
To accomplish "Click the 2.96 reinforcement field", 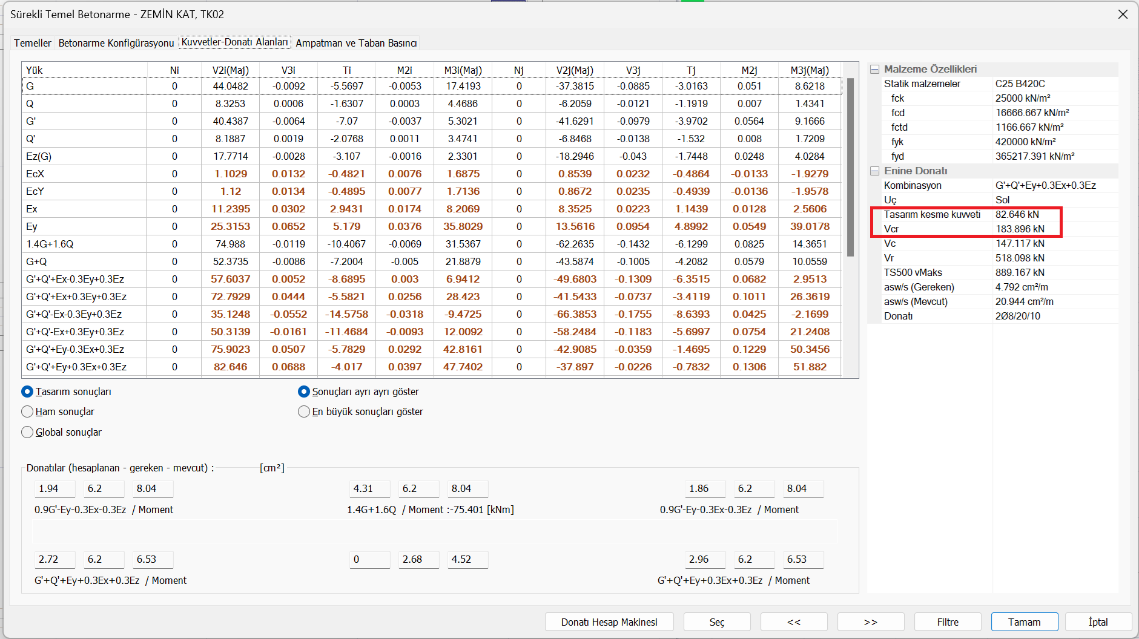I will click(x=705, y=559).
